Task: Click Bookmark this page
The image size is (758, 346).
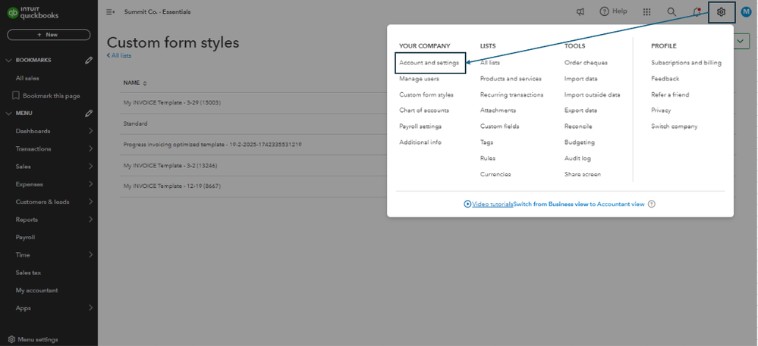Action: pyautogui.click(x=51, y=96)
